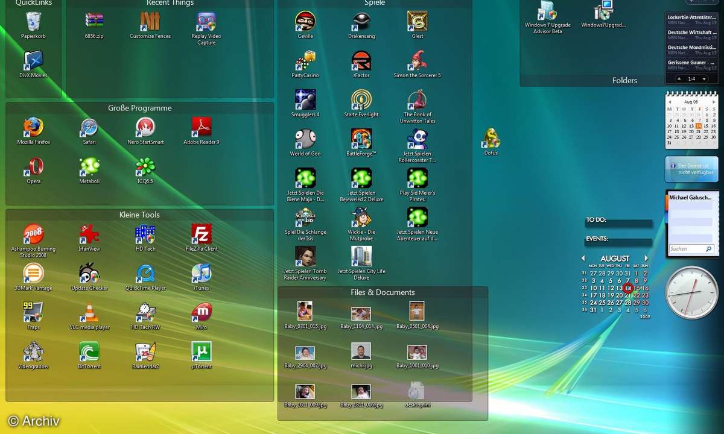Click the EVENTS: list header
This screenshot has height=434, width=724.
[x=597, y=239]
